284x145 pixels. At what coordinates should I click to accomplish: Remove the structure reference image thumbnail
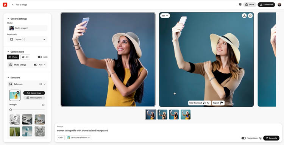18,92
